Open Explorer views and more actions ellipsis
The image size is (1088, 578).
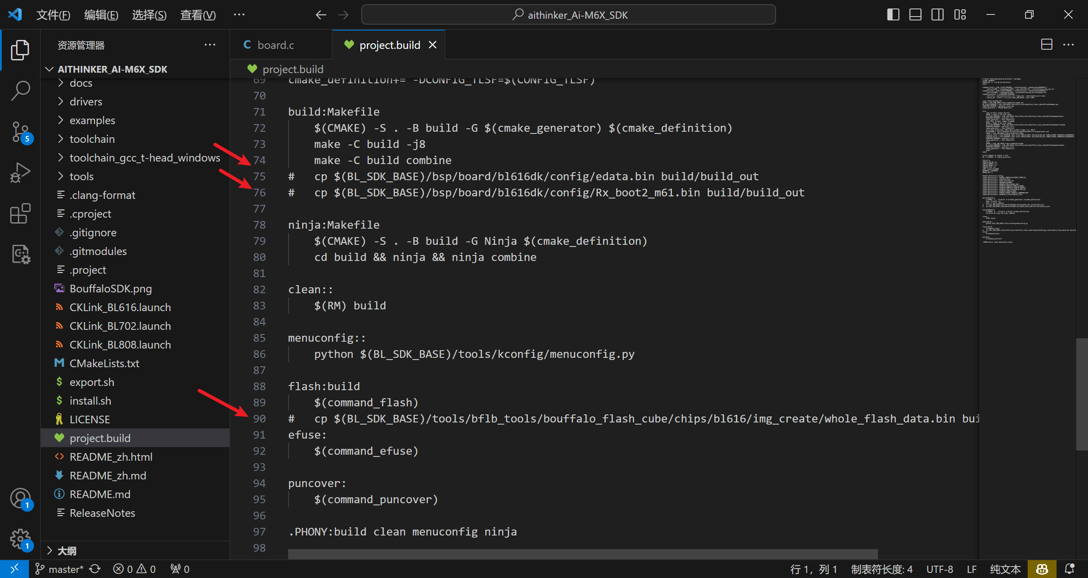210,45
